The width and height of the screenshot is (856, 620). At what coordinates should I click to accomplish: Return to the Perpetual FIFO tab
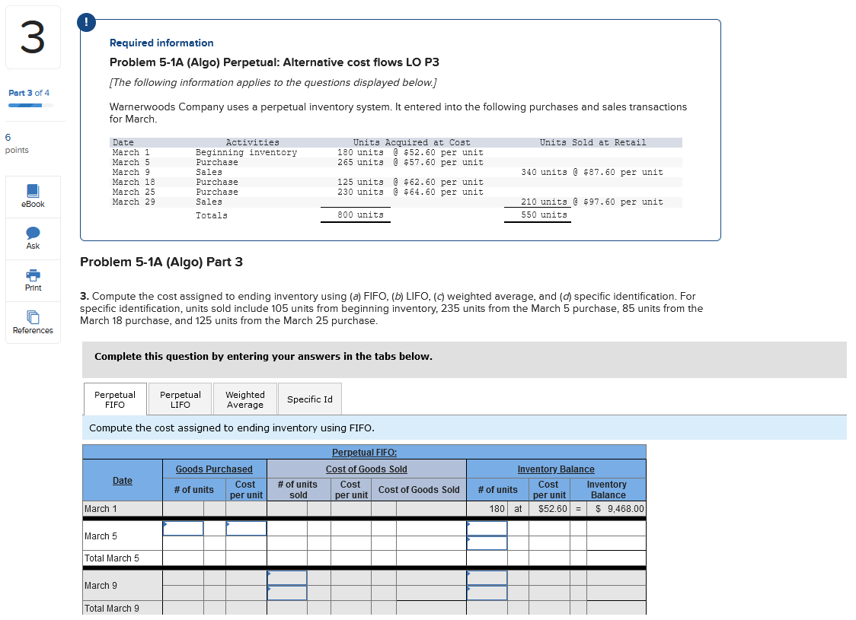114,399
